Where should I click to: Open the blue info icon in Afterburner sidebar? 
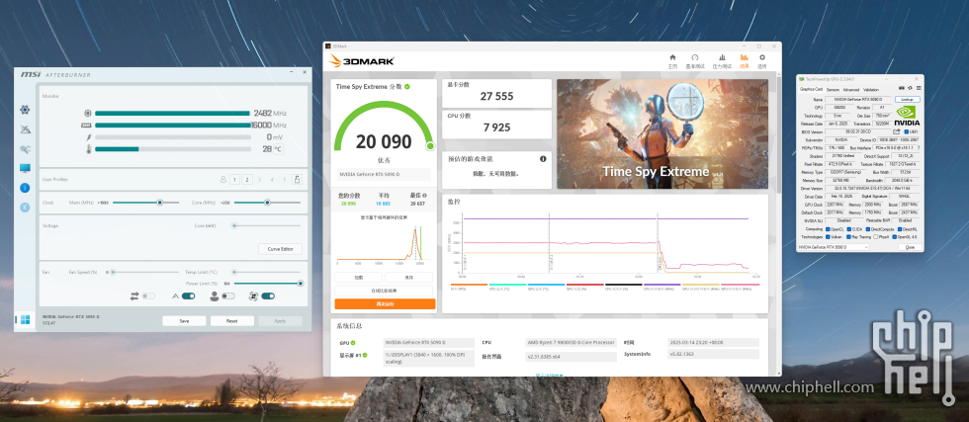(25, 188)
